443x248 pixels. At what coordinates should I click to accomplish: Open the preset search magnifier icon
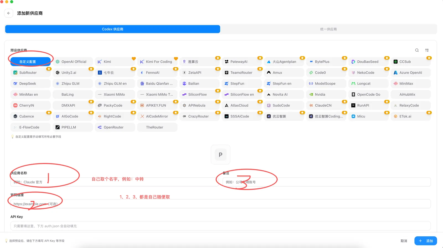(x=417, y=50)
